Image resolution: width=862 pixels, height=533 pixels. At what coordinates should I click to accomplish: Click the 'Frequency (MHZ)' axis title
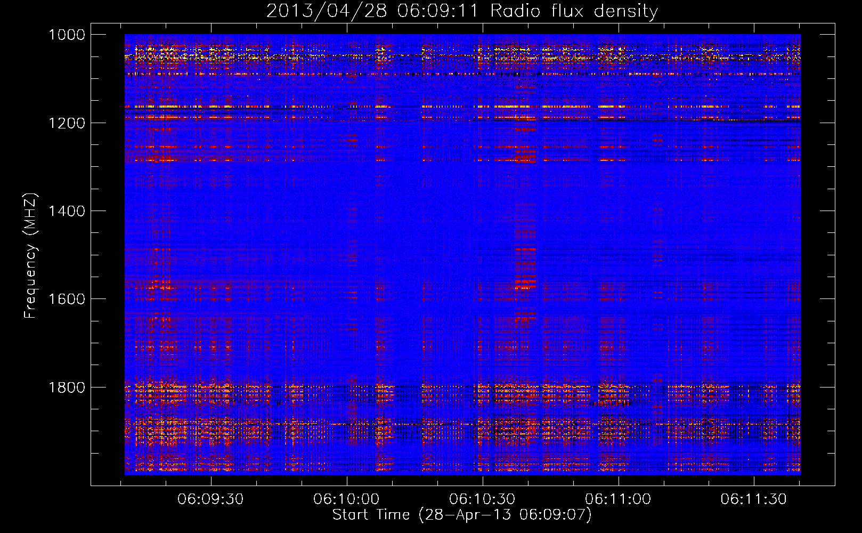coord(31,256)
